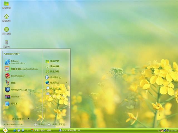The height and width of the screenshot is (133, 178).
Task: Click 关闭计算机(U) shut down button
Action: 56,124
